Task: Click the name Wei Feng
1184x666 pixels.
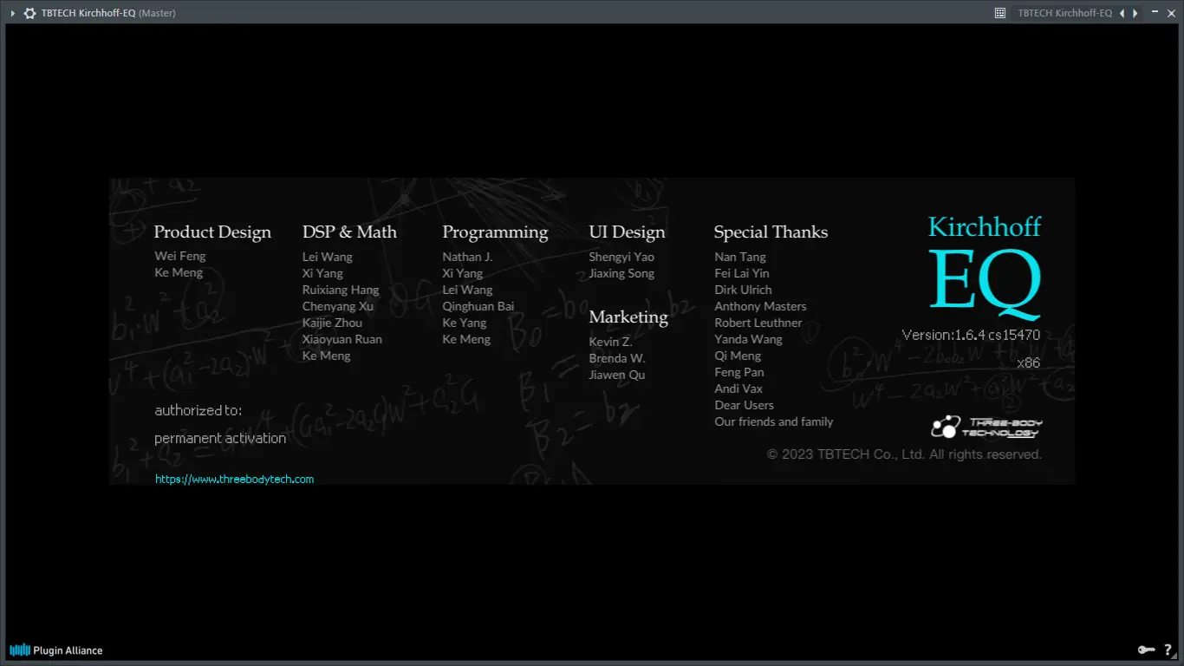Action: coord(180,256)
